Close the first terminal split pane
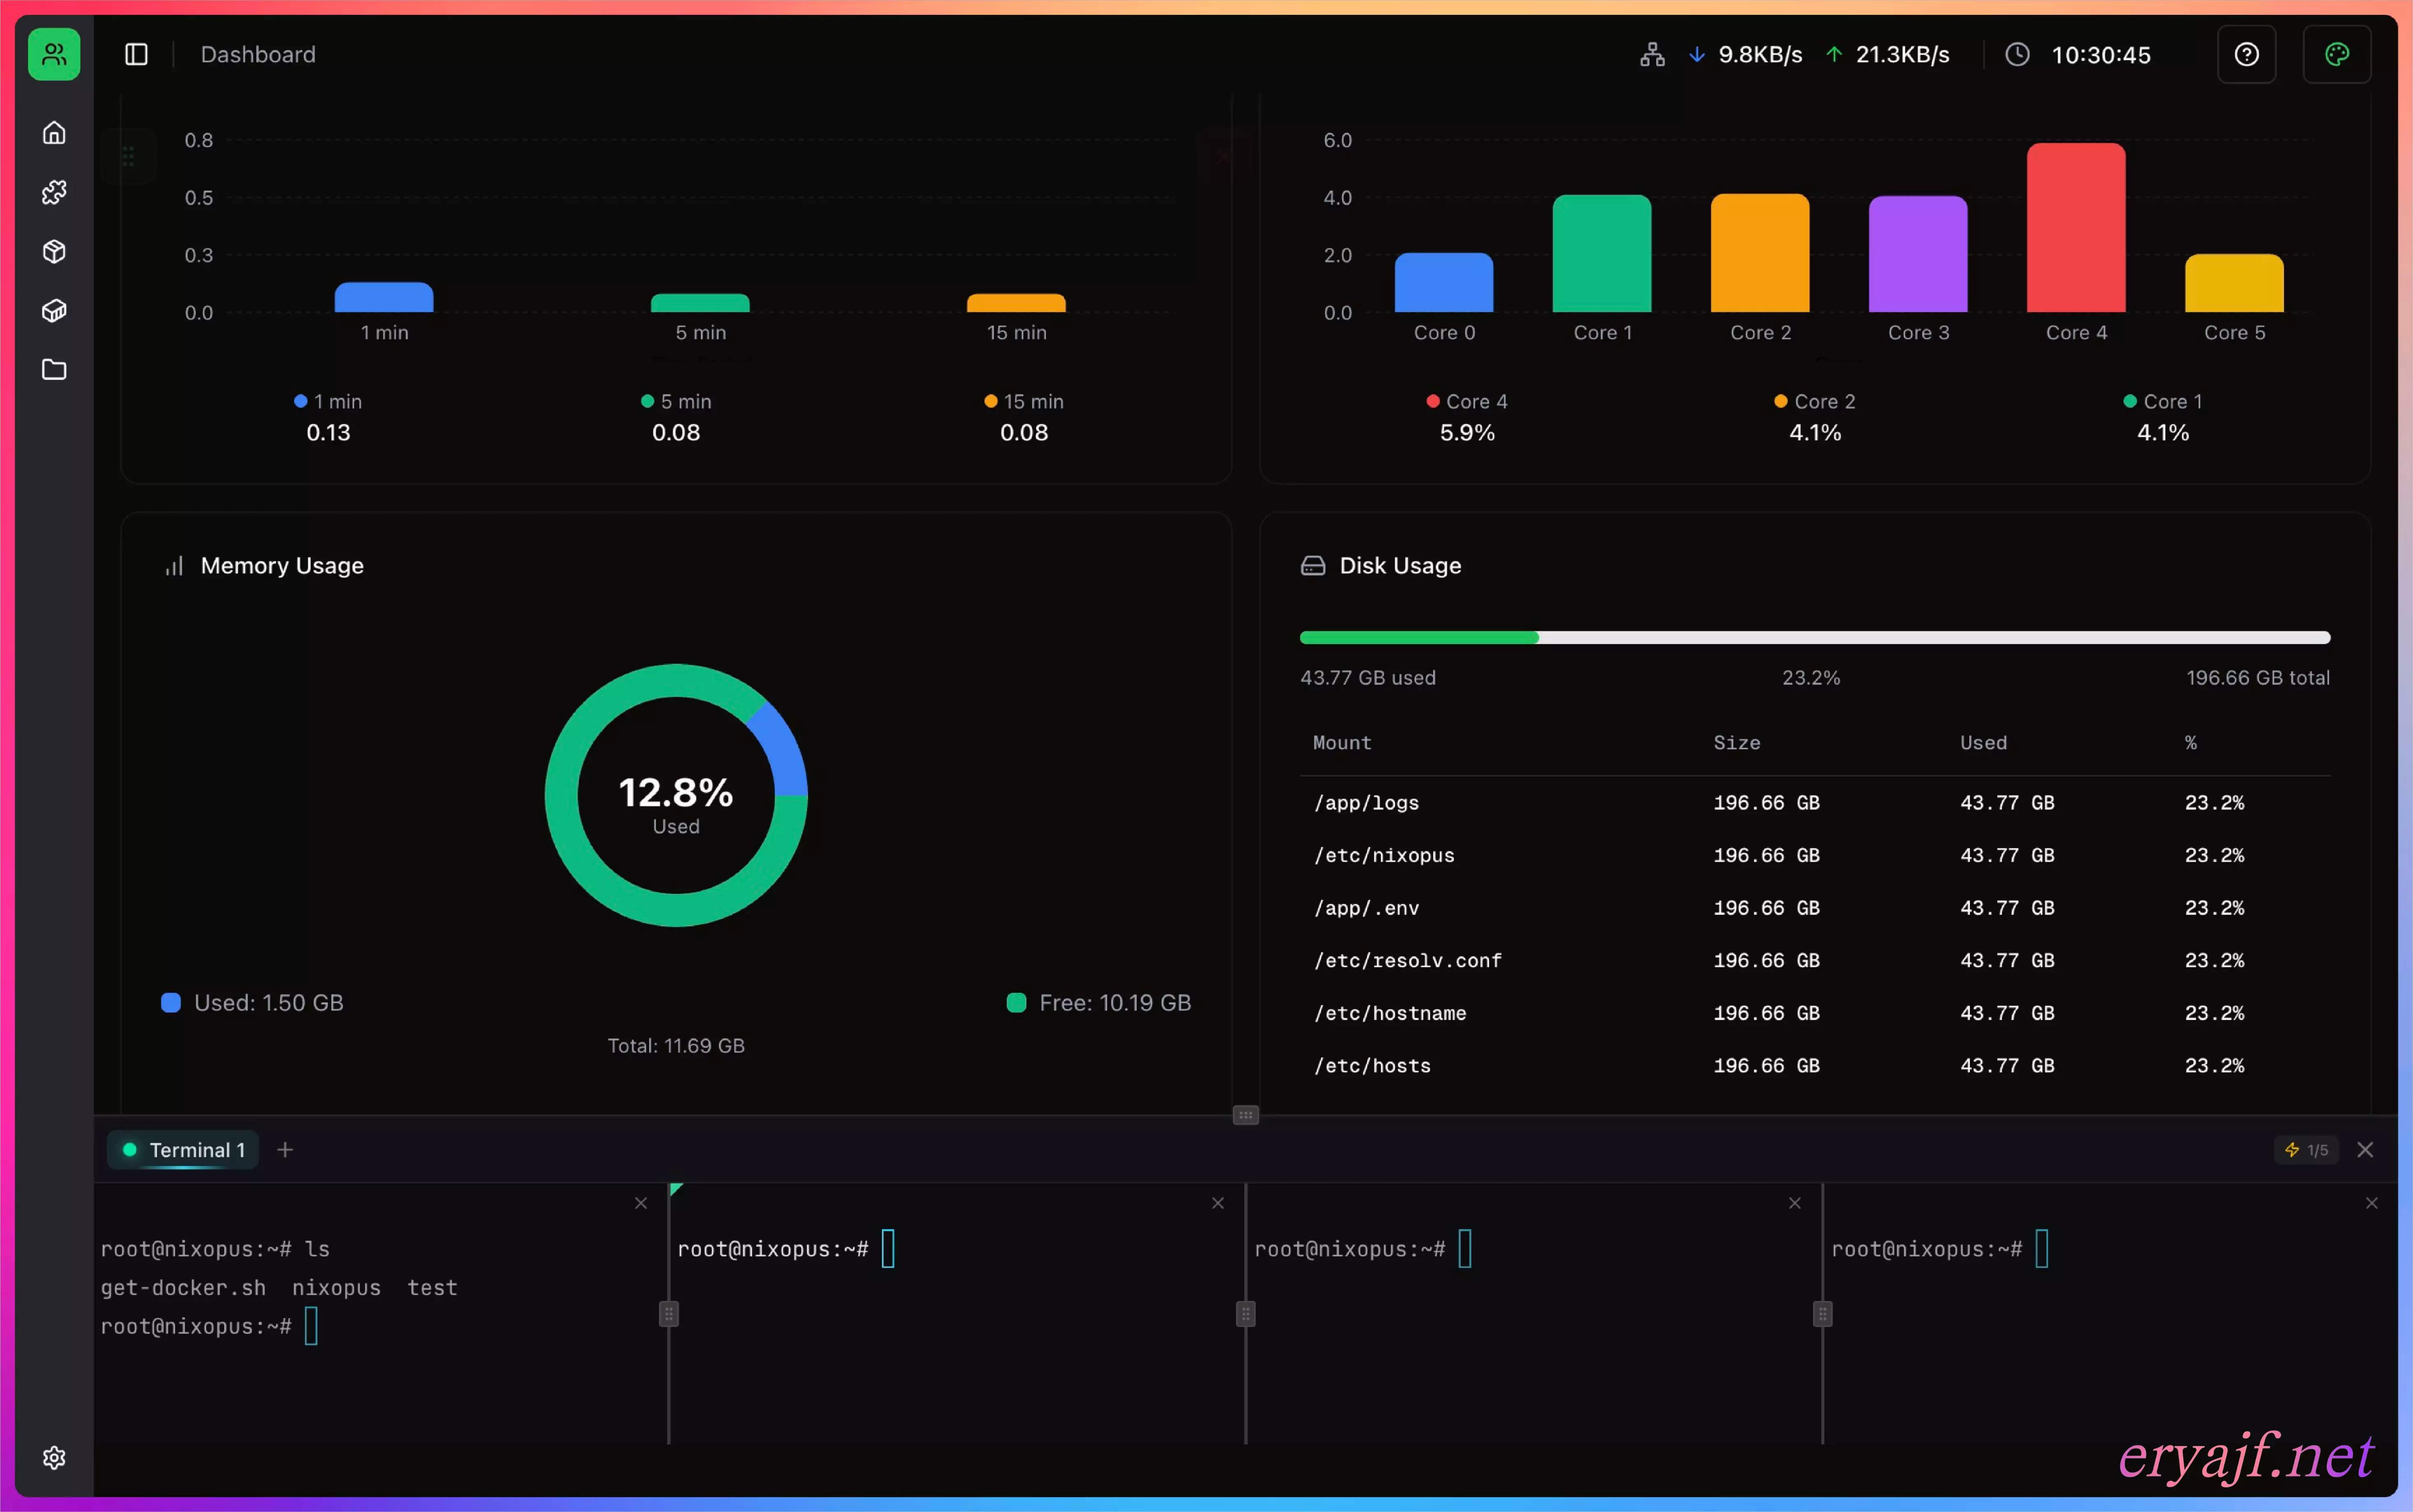The height and width of the screenshot is (1512, 2413). pyautogui.click(x=641, y=1203)
